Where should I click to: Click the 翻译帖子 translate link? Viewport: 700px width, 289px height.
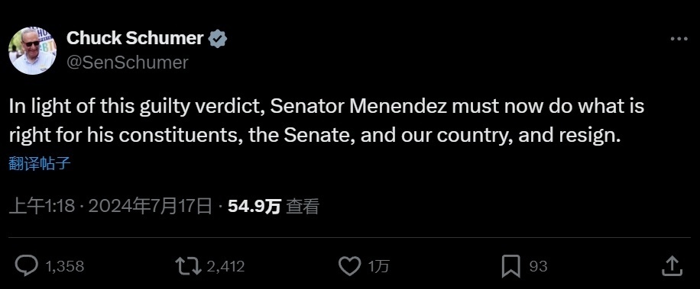point(40,164)
